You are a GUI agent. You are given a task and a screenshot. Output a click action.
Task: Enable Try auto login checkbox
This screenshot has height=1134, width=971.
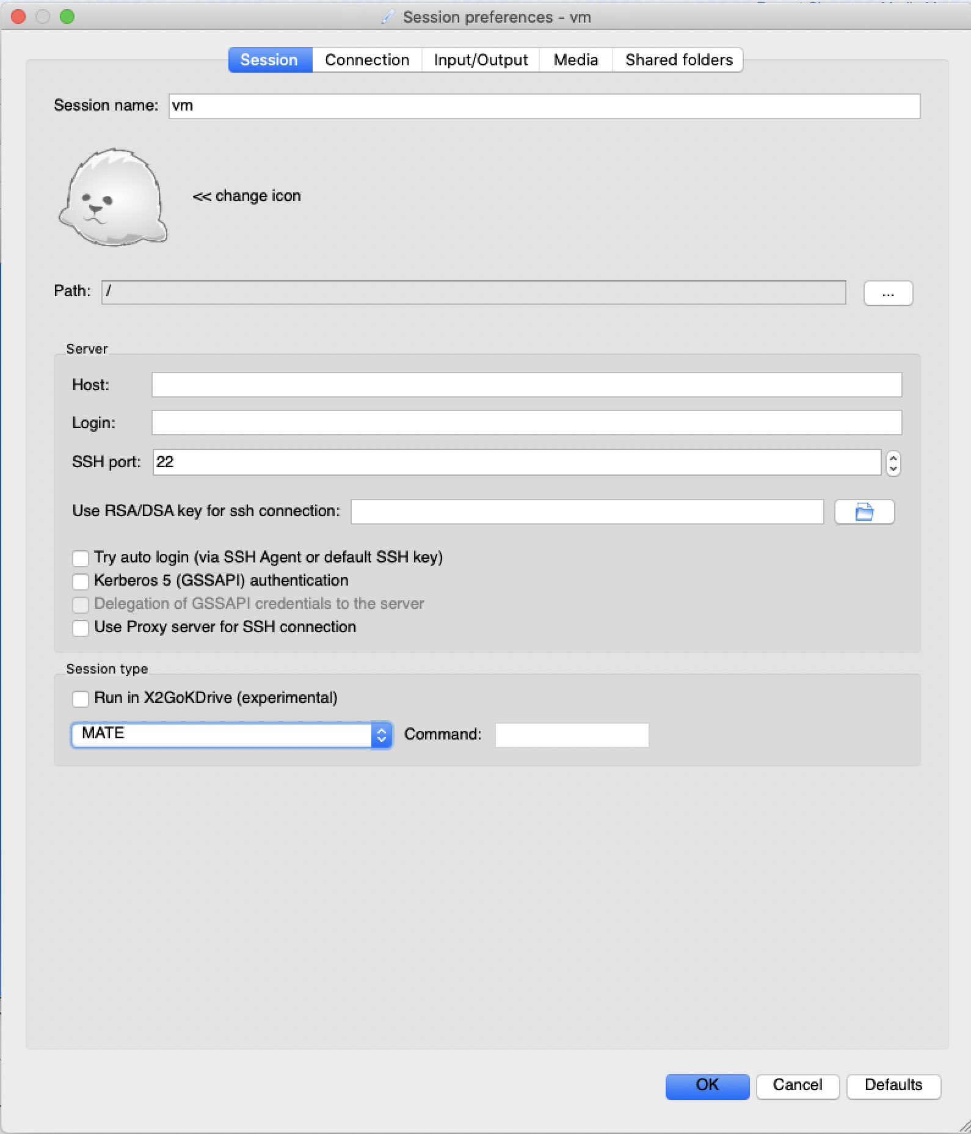click(x=81, y=558)
